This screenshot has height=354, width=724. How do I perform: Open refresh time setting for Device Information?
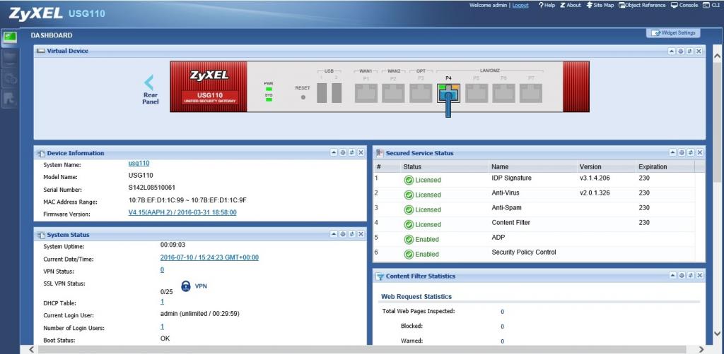pos(343,152)
